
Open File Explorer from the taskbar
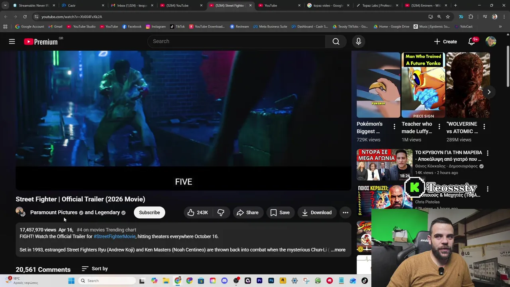(x=166, y=281)
